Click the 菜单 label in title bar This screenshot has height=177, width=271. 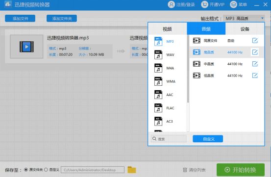click(x=243, y=4)
